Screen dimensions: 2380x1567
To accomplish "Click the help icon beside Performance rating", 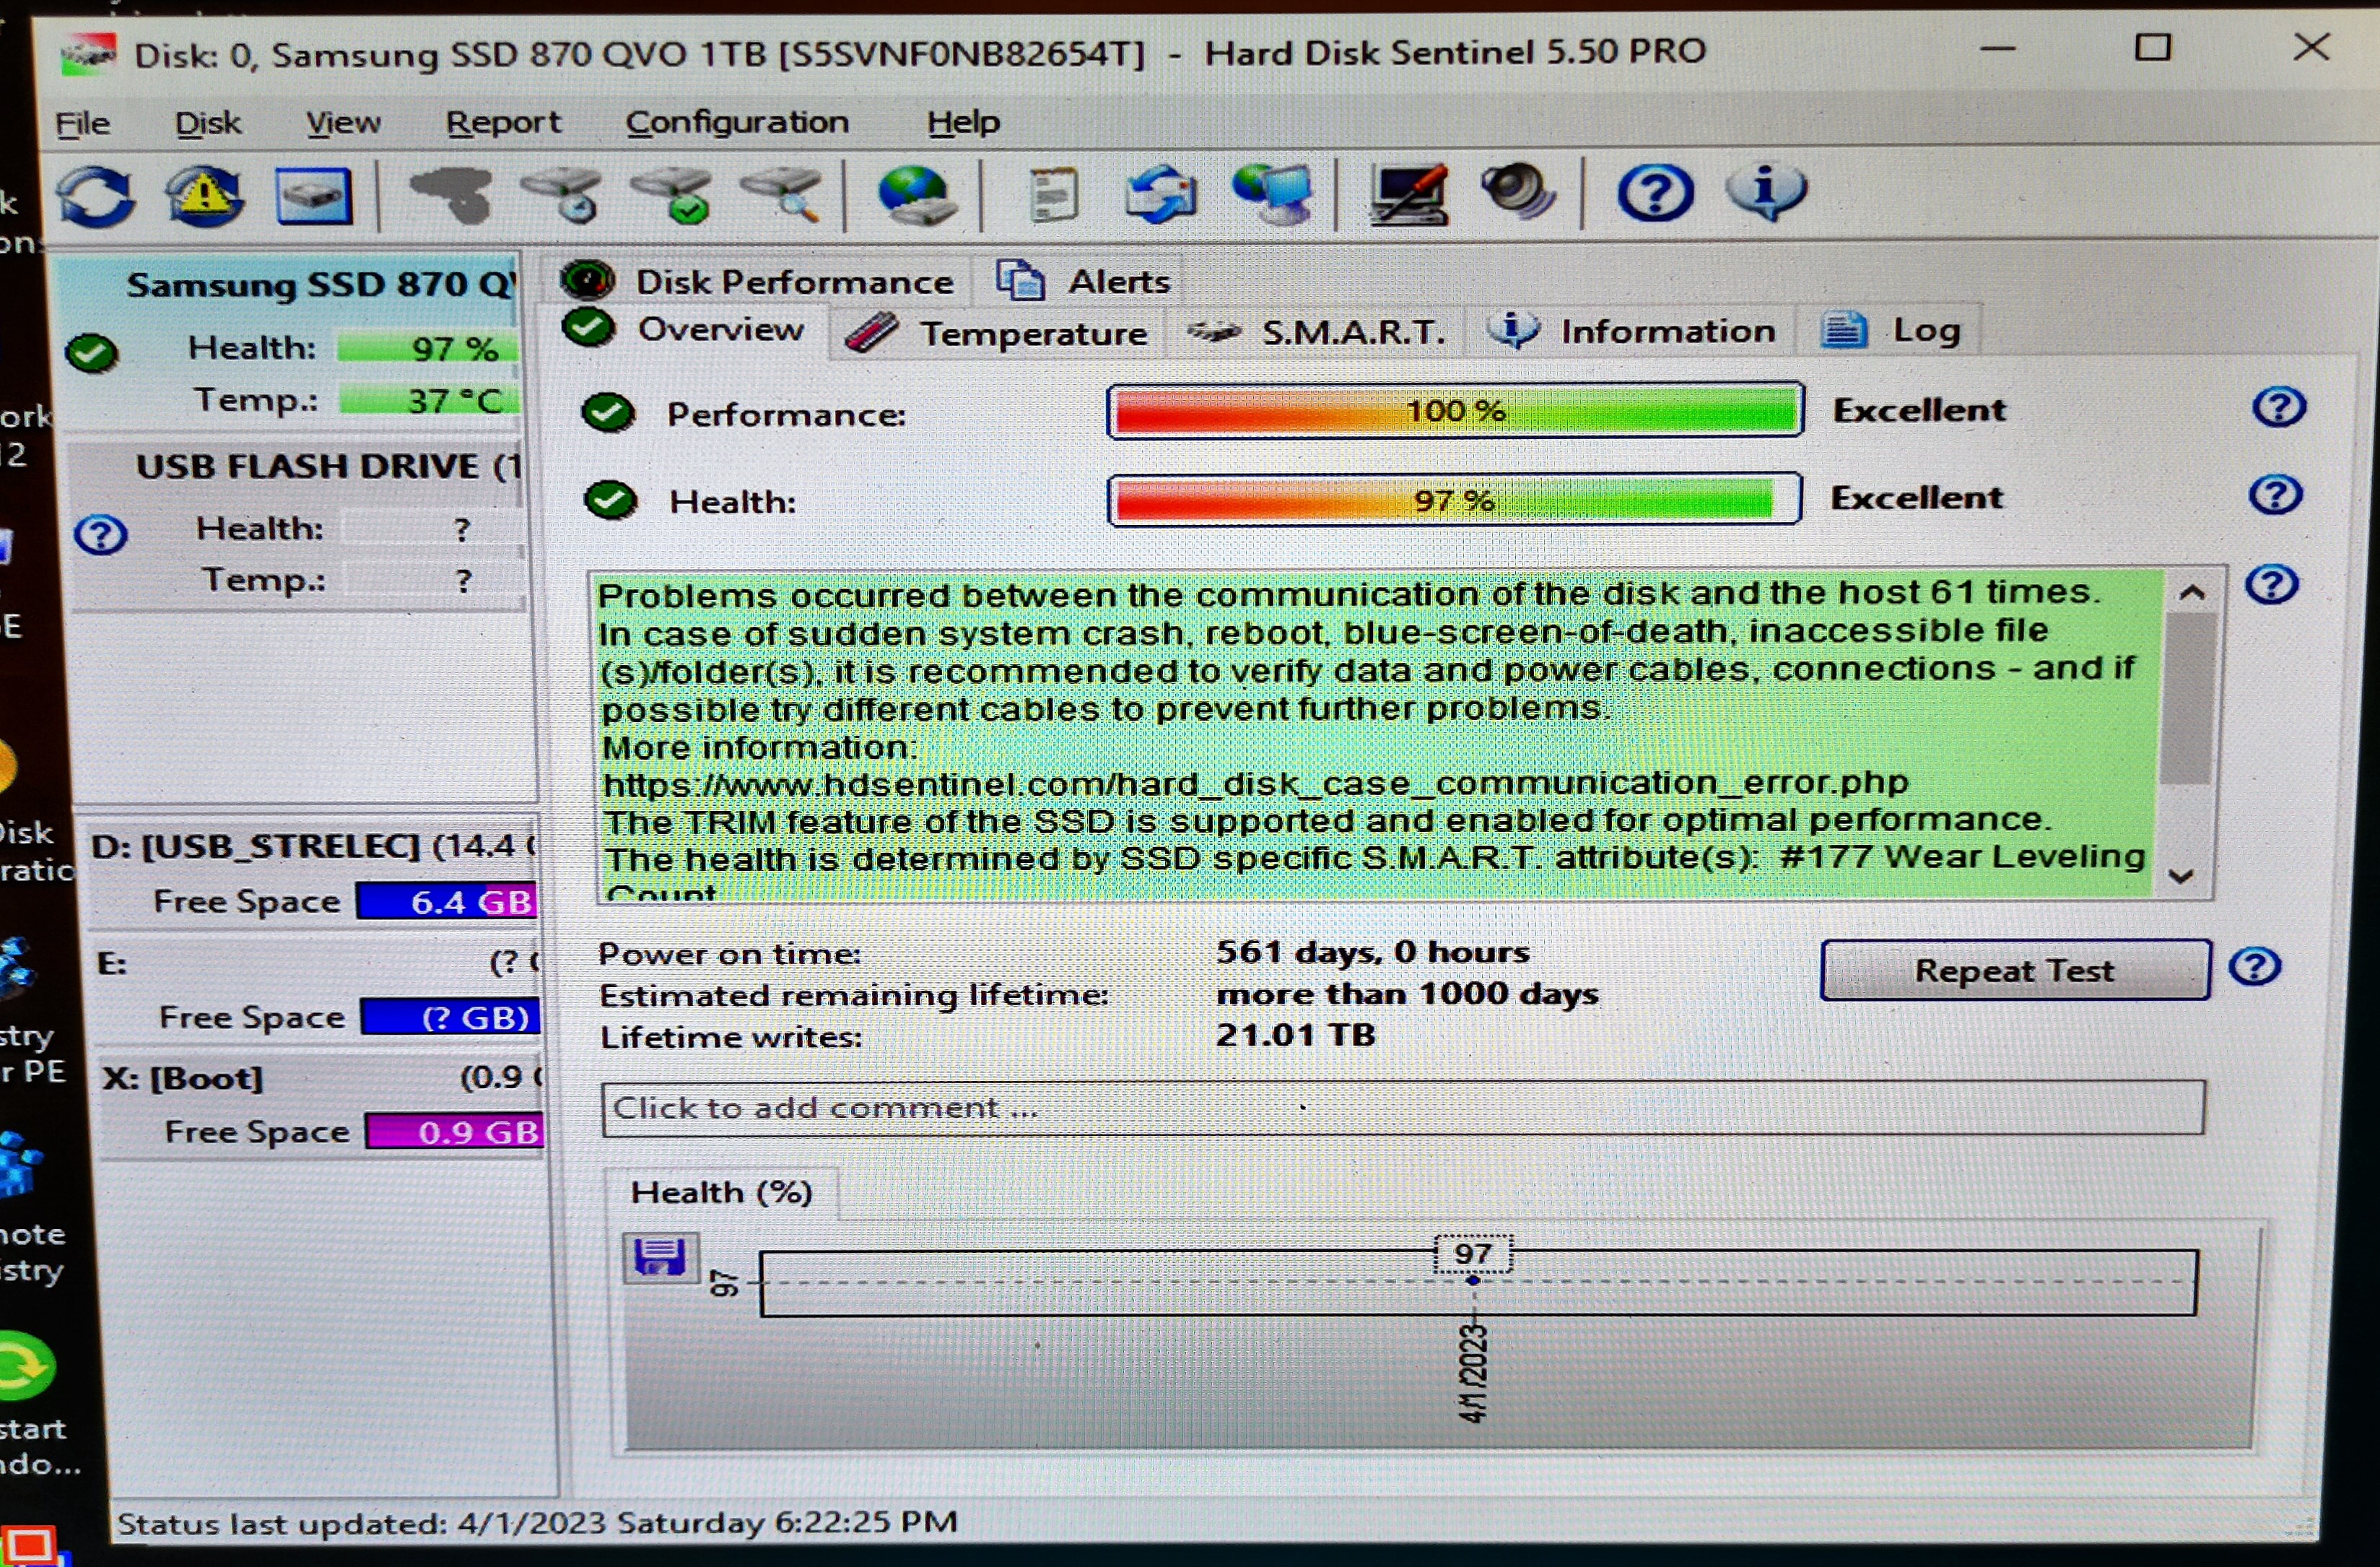I will (x=2279, y=407).
